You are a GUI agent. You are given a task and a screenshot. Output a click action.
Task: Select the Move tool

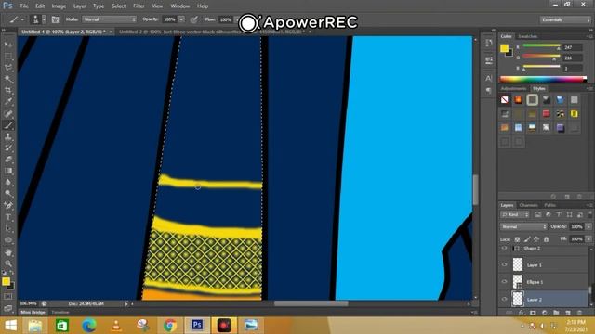pyautogui.click(x=8, y=45)
